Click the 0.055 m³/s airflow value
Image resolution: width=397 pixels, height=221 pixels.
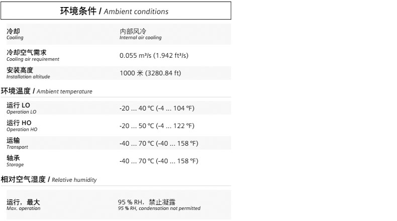(157, 55)
